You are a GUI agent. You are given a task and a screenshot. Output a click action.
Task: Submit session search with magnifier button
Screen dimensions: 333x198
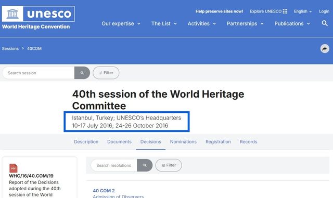pos(82,73)
